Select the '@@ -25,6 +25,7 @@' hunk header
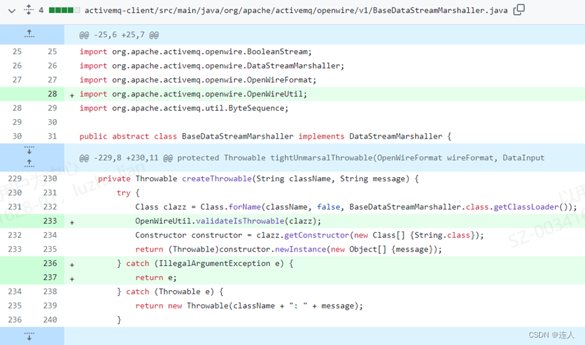Image resolution: width=585 pixels, height=345 pixels. [118, 35]
